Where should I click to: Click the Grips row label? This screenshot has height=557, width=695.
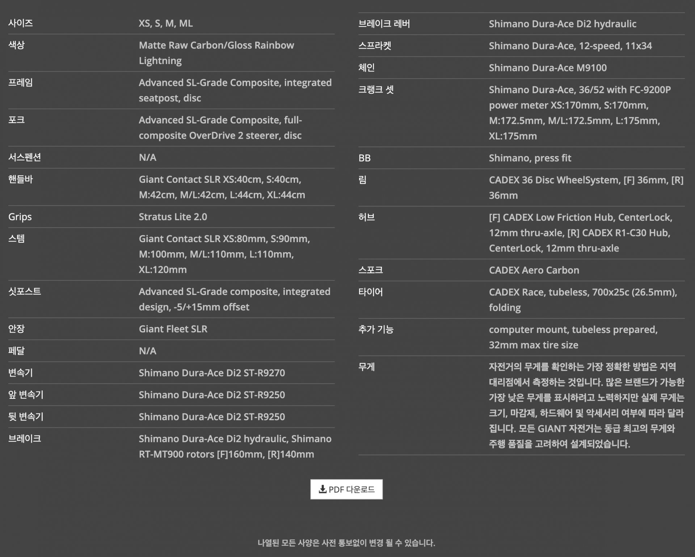(x=20, y=217)
